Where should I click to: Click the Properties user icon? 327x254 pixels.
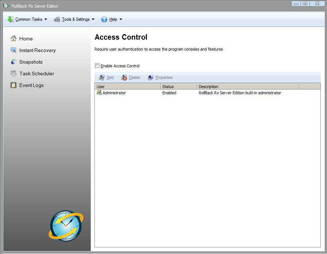click(150, 78)
